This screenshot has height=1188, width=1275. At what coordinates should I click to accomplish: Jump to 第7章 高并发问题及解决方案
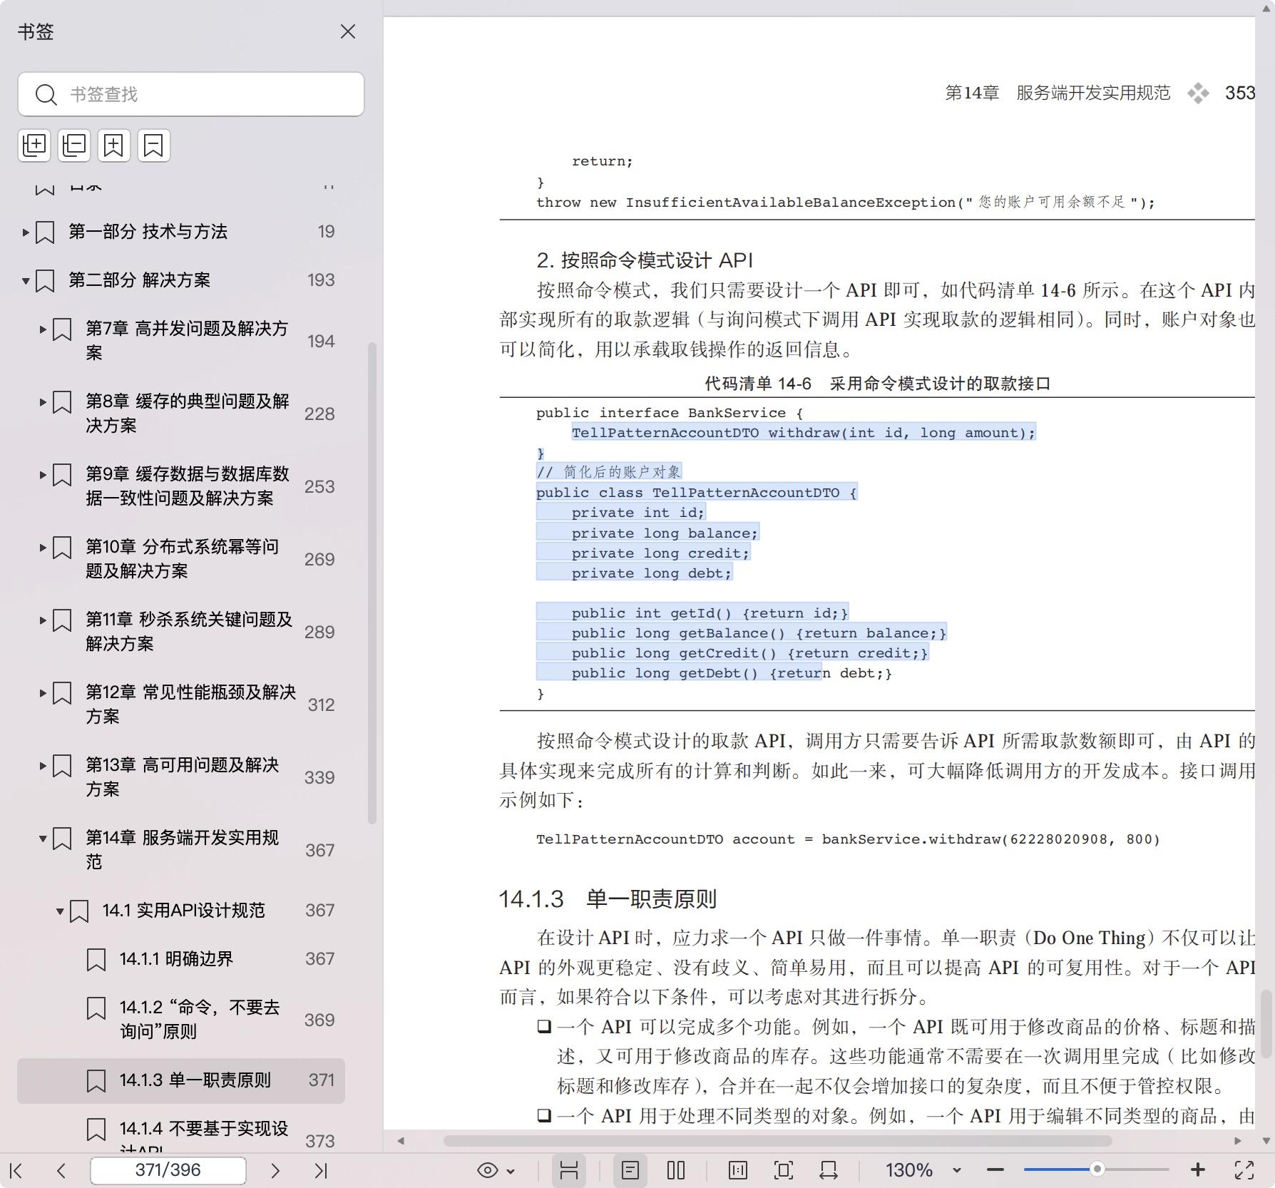tap(187, 340)
